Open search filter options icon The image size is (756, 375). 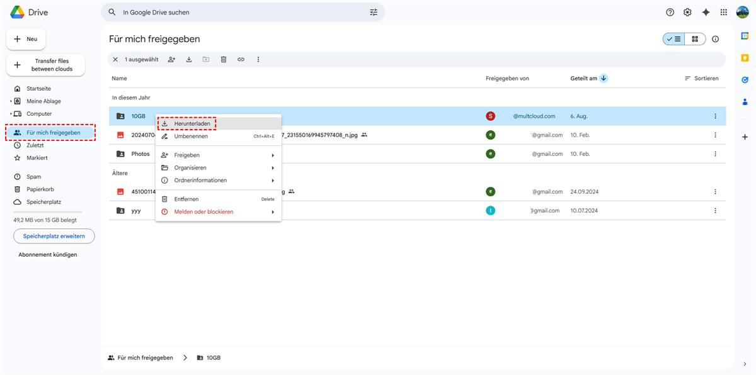click(x=374, y=13)
